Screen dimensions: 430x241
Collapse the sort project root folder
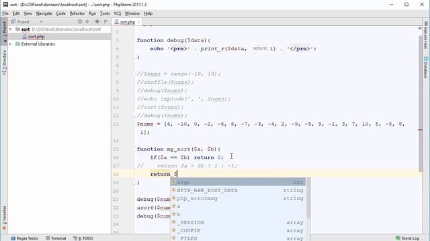point(11,29)
